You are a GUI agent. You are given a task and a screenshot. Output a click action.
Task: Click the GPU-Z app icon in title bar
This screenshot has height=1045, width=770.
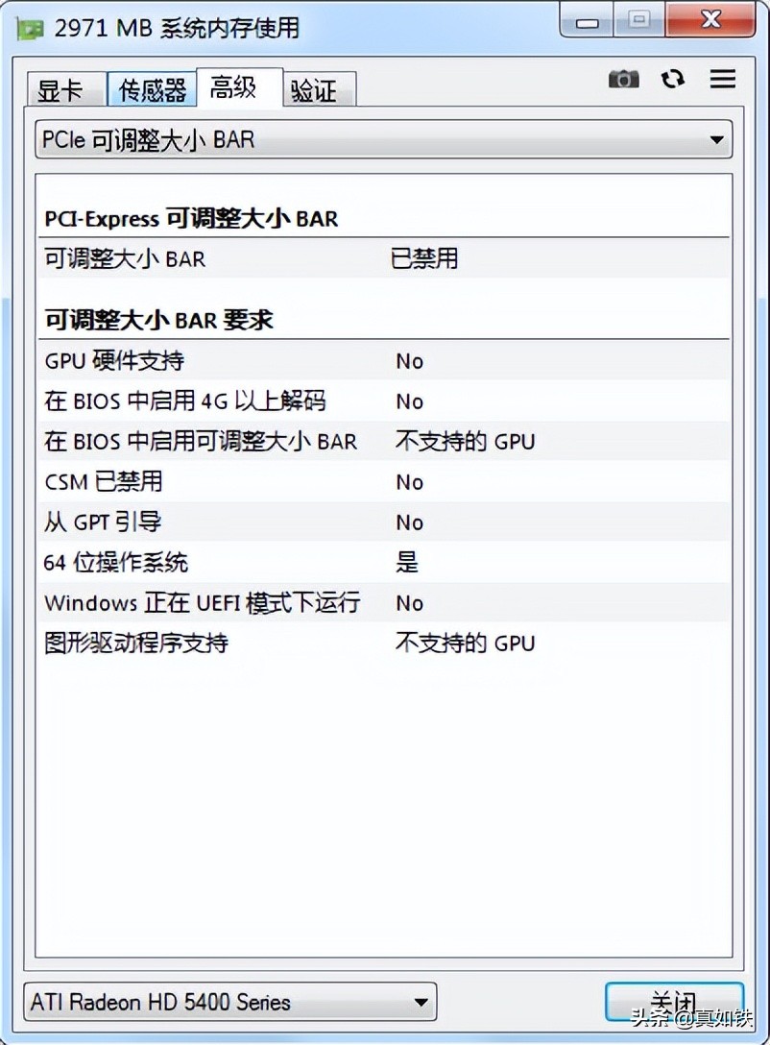[31, 29]
